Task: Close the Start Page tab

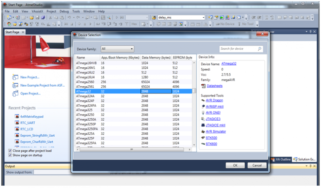Action: point(23,32)
